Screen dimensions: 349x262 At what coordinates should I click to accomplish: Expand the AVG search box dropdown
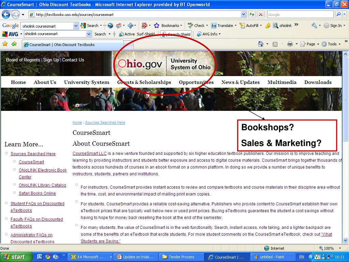coord(89,34)
